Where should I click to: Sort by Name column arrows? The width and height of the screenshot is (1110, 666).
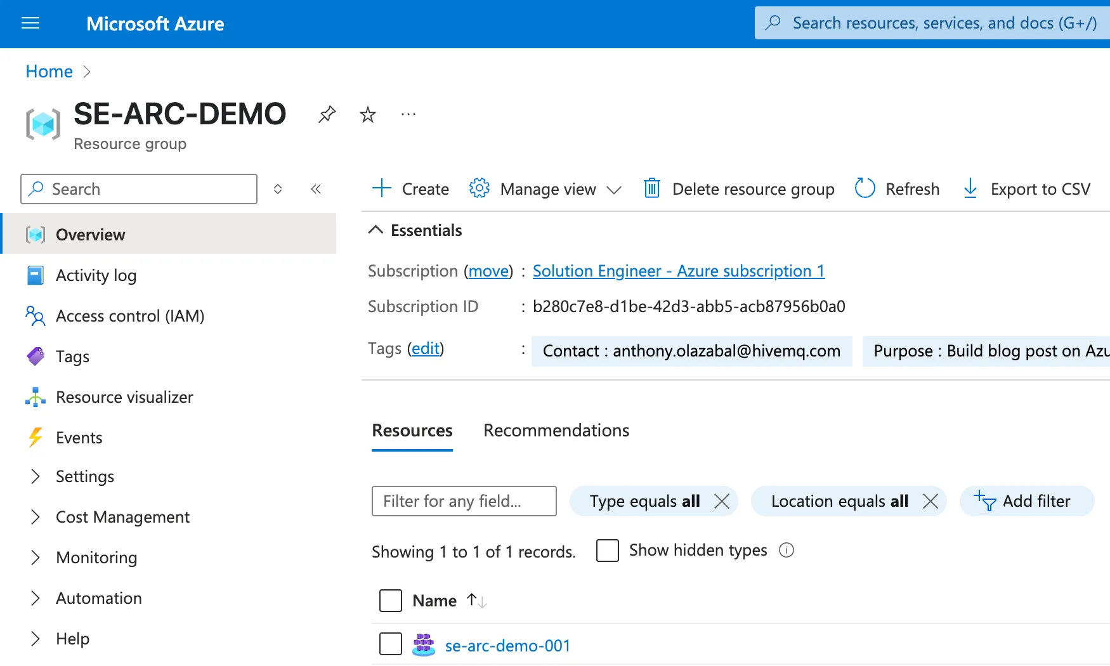(477, 600)
